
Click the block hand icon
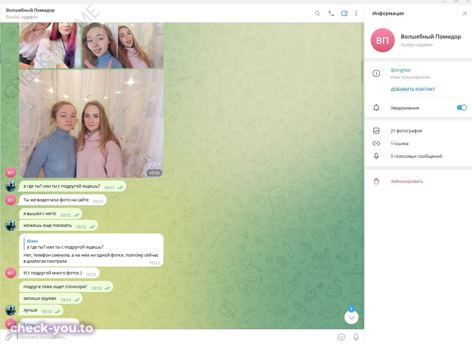(x=376, y=181)
